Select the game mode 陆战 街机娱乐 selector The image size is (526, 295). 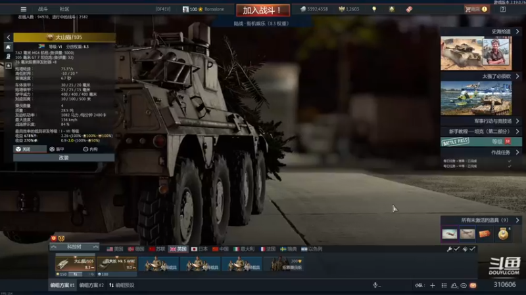[261, 24]
